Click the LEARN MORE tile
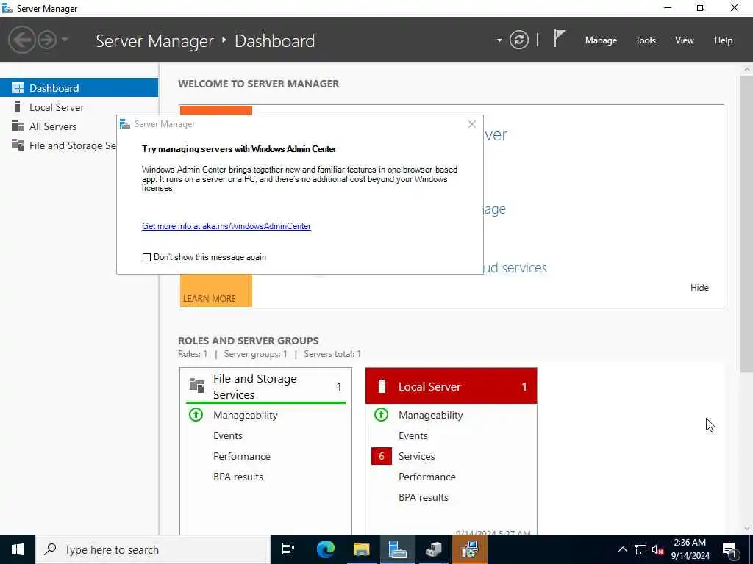This screenshot has width=753, height=564. [x=215, y=291]
